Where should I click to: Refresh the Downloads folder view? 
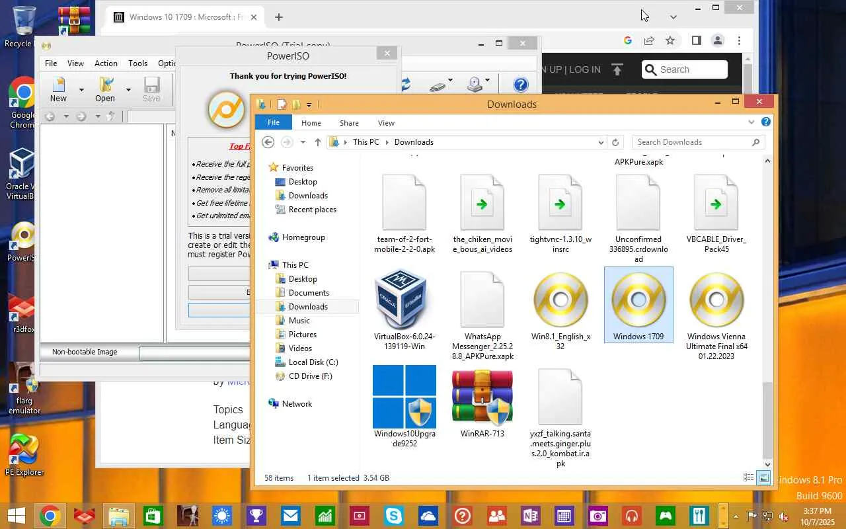point(615,142)
